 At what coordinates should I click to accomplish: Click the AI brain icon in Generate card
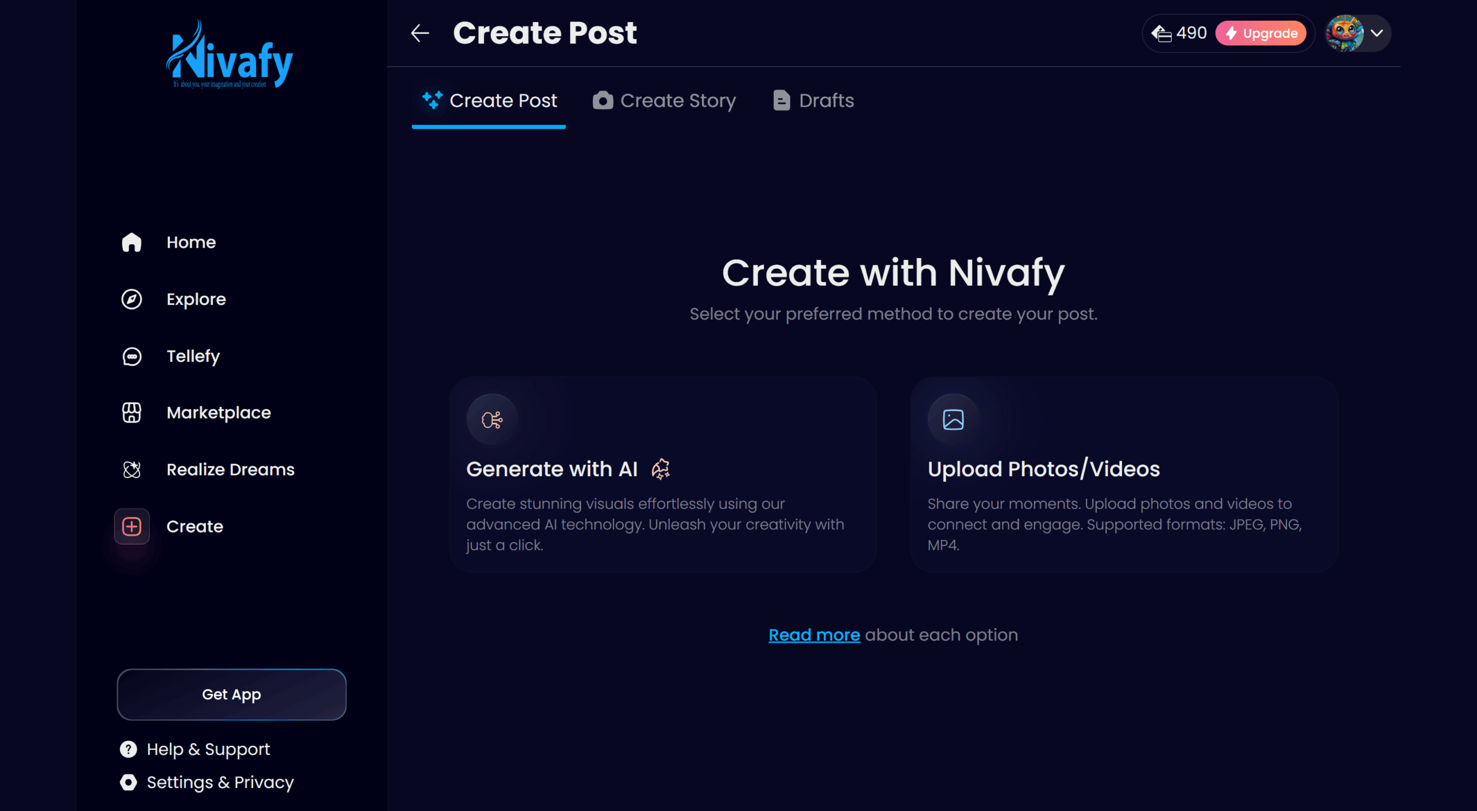tap(492, 420)
